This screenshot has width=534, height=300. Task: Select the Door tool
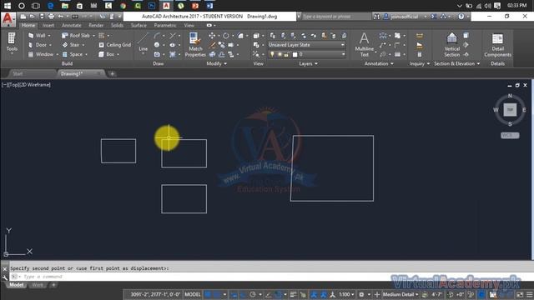38,45
